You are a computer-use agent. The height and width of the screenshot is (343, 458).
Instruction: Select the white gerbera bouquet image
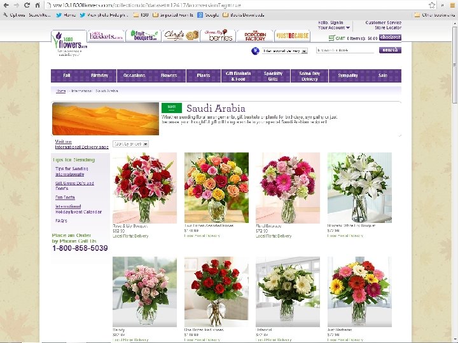(x=288, y=292)
